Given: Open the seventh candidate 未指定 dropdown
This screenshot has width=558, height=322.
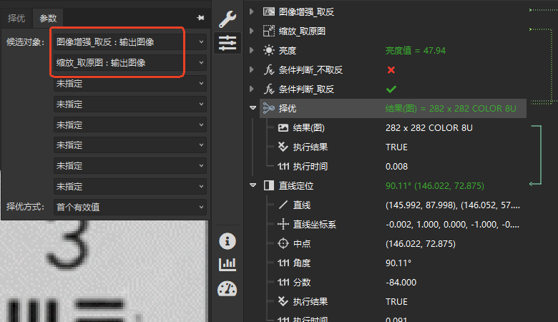Looking at the screenshot, I should pos(130,165).
